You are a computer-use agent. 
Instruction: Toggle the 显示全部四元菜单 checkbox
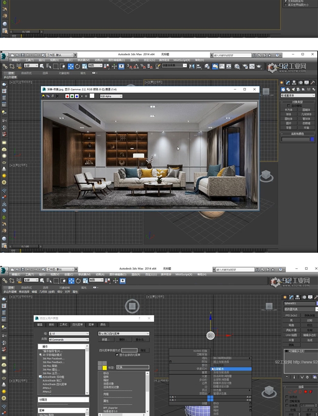[117, 355]
